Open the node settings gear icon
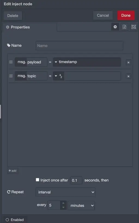139x223 pixels. (115, 27)
